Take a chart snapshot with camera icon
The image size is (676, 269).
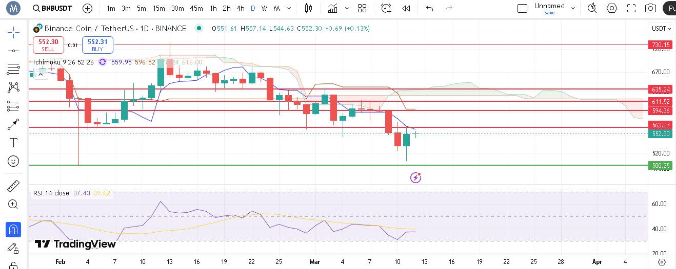650,8
